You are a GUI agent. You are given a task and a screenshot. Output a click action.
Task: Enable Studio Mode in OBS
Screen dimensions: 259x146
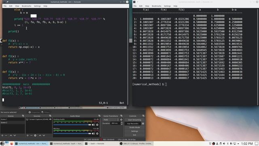tap(134, 127)
